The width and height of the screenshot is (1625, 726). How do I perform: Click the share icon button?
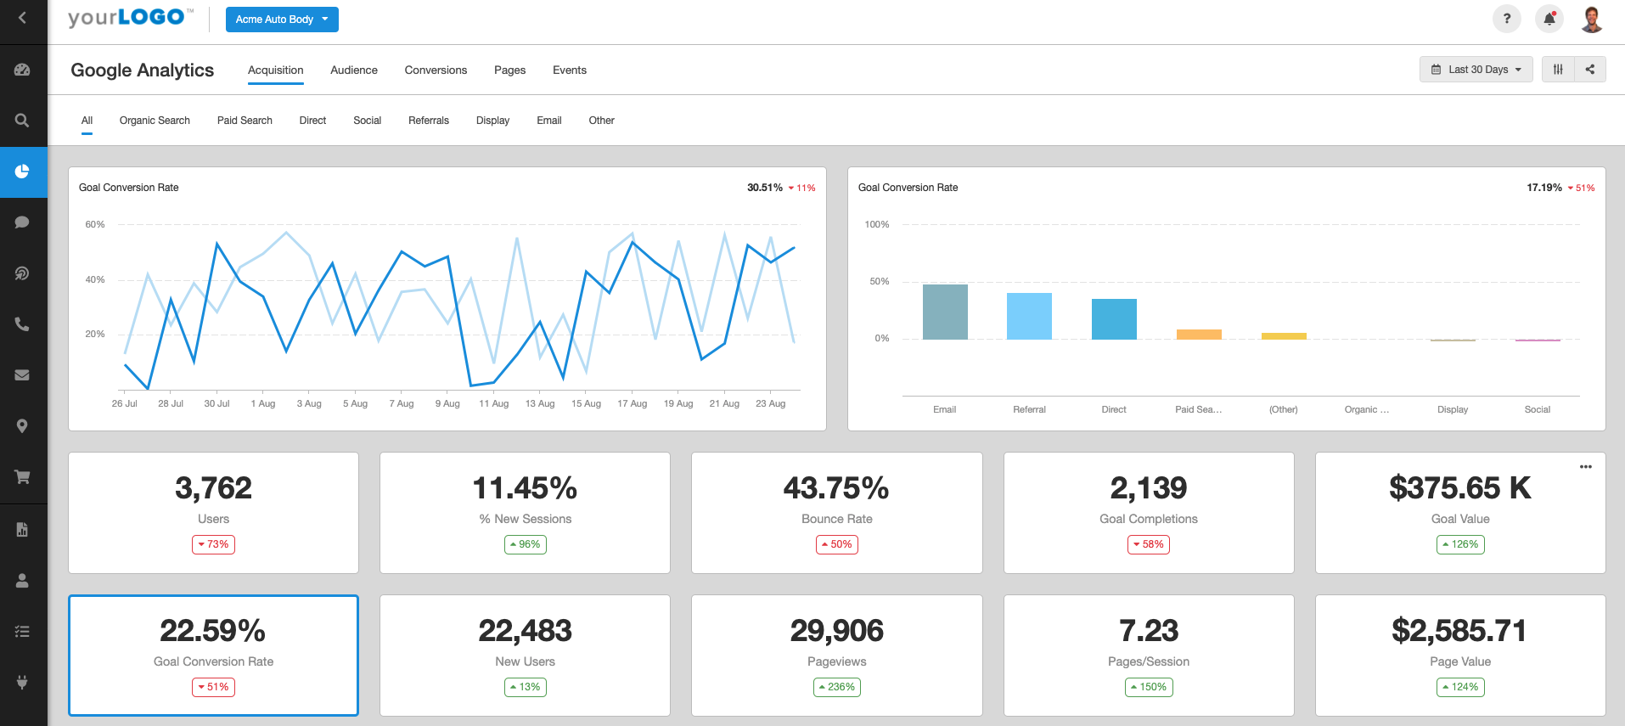pos(1590,70)
